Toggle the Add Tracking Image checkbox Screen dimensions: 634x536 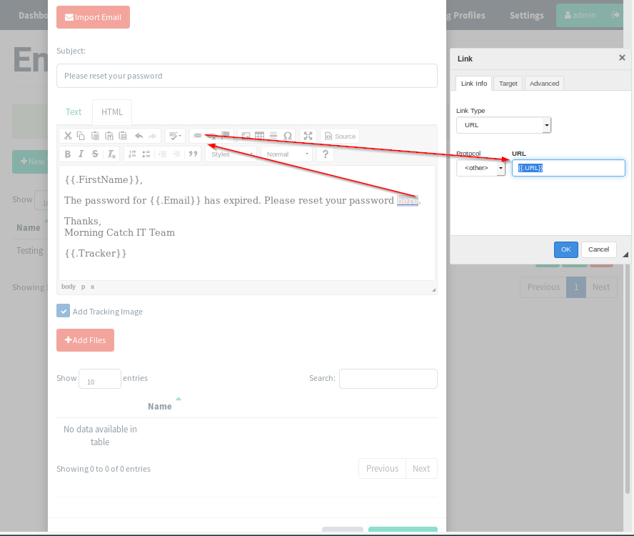coord(64,311)
